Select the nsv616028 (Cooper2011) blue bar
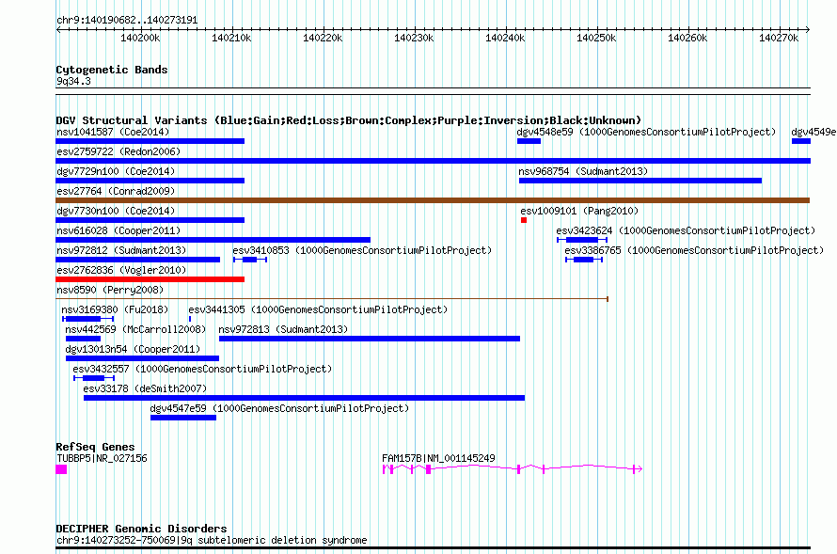Image resolution: width=837 pixels, height=554 pixels. coord(213,240)
